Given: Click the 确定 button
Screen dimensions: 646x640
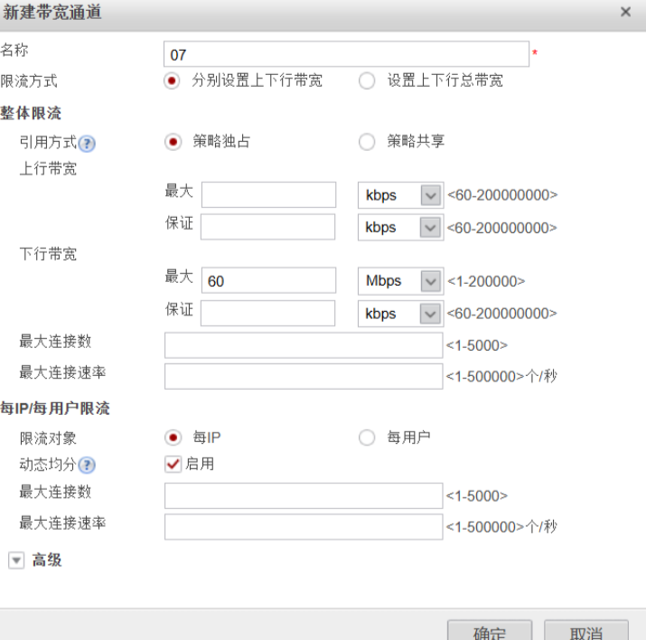Looking at the screenshot, I should [490, 631].
